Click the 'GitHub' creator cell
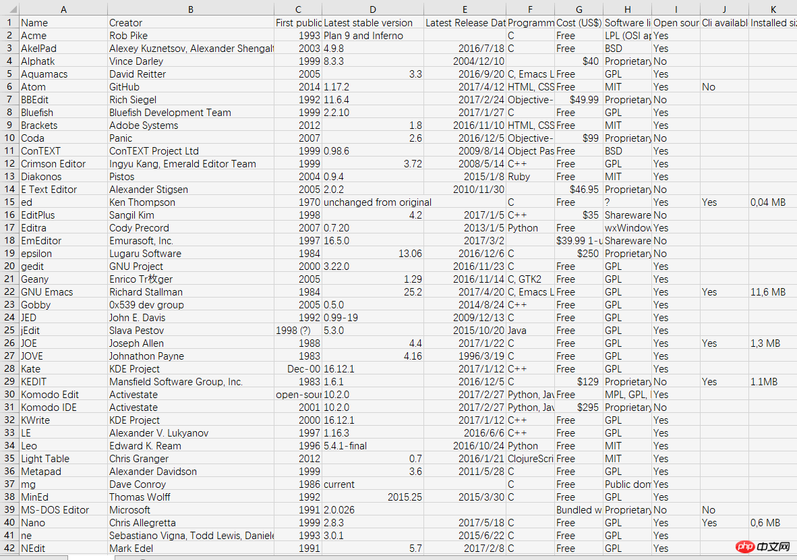This screenshot has width=797, height=560. point(191,87)
